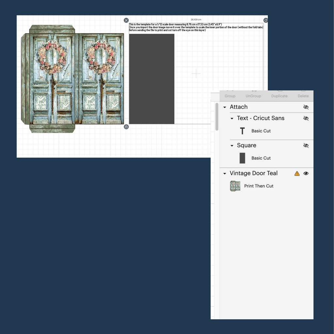
Task: Show the hidden Attach group layer
Action: click(x=306, y=107)
